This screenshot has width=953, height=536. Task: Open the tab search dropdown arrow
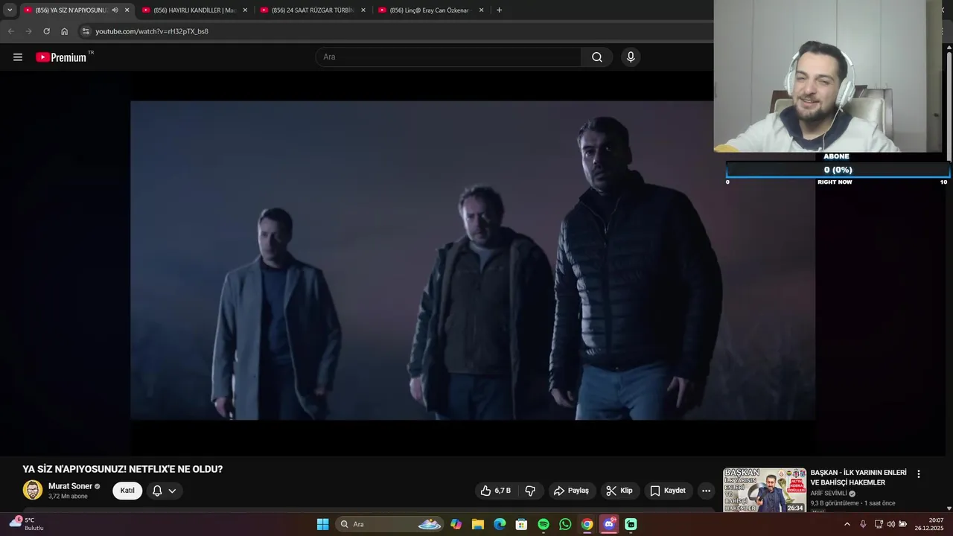click(x=10, y=10)
